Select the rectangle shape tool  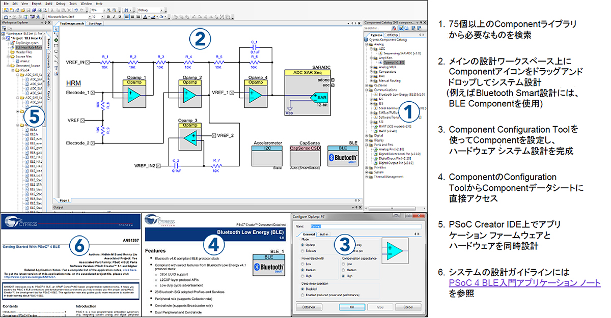(55, 46)
